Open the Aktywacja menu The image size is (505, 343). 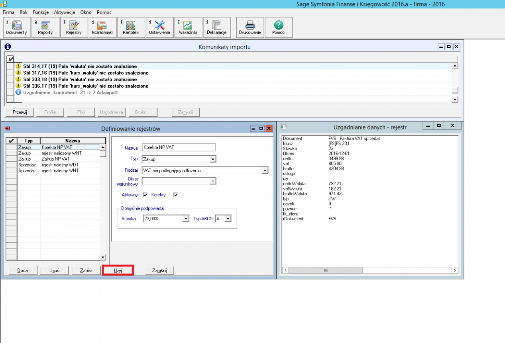tap(64, 12)
